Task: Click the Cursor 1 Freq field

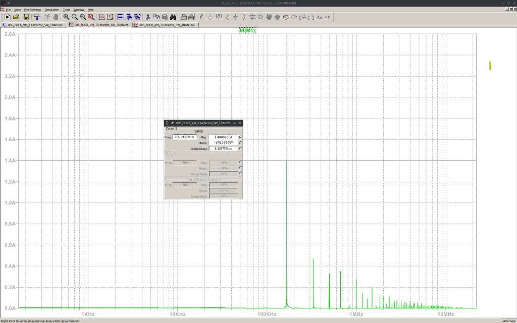Action: pyautogui.click(x=185, y=137)
